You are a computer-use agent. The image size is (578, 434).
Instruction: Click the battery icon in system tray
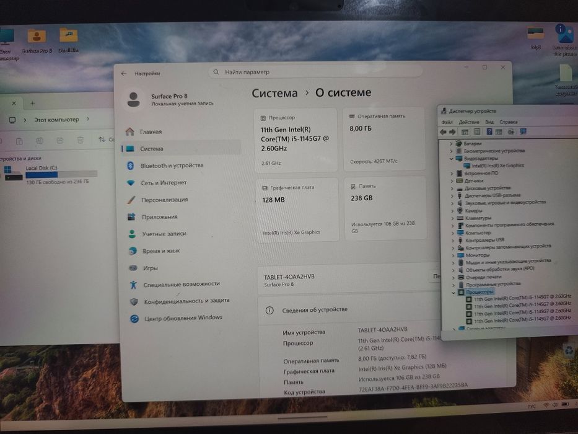(x=565, y=404)
